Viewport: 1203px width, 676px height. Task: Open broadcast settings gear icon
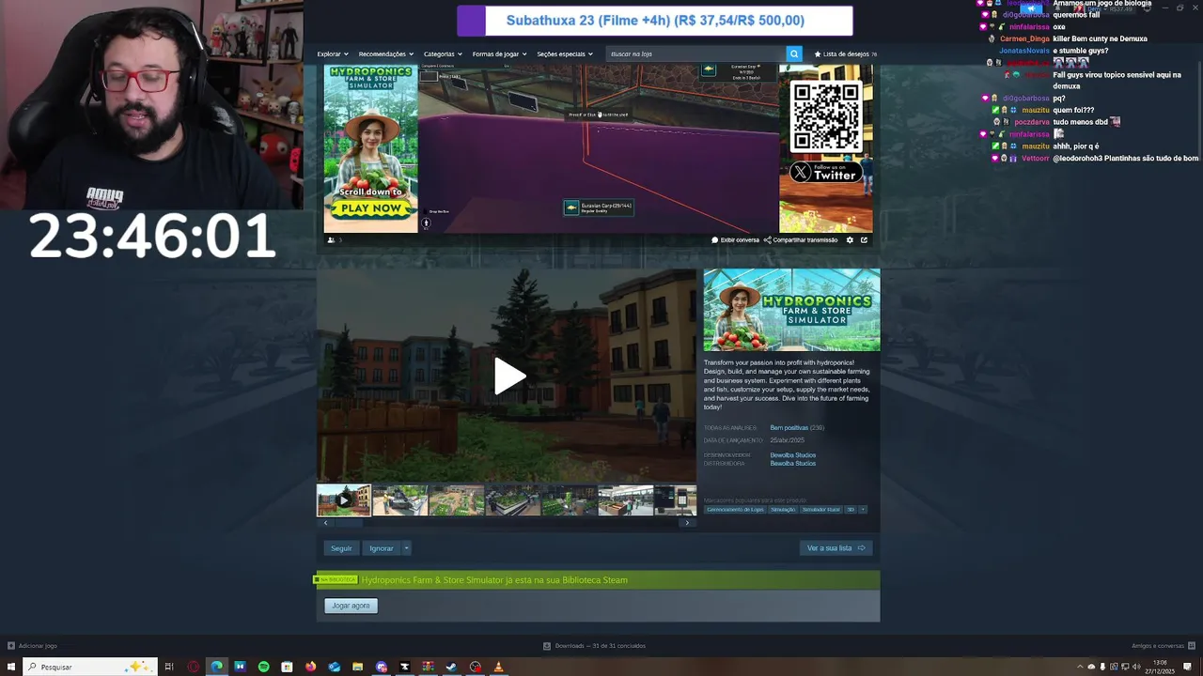pos(850,239)
